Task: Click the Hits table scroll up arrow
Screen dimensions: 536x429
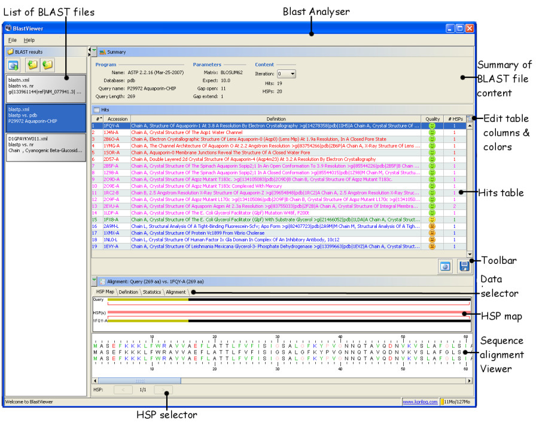Action: coord(470,126)
